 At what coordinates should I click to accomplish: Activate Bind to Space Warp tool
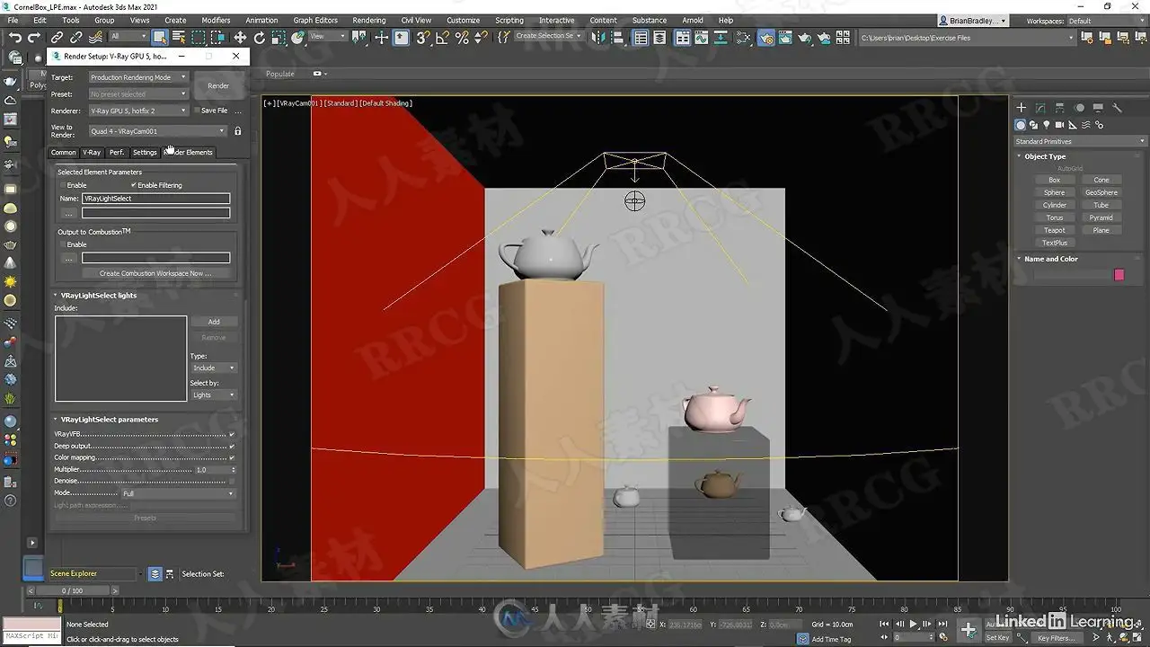point(95,38)
